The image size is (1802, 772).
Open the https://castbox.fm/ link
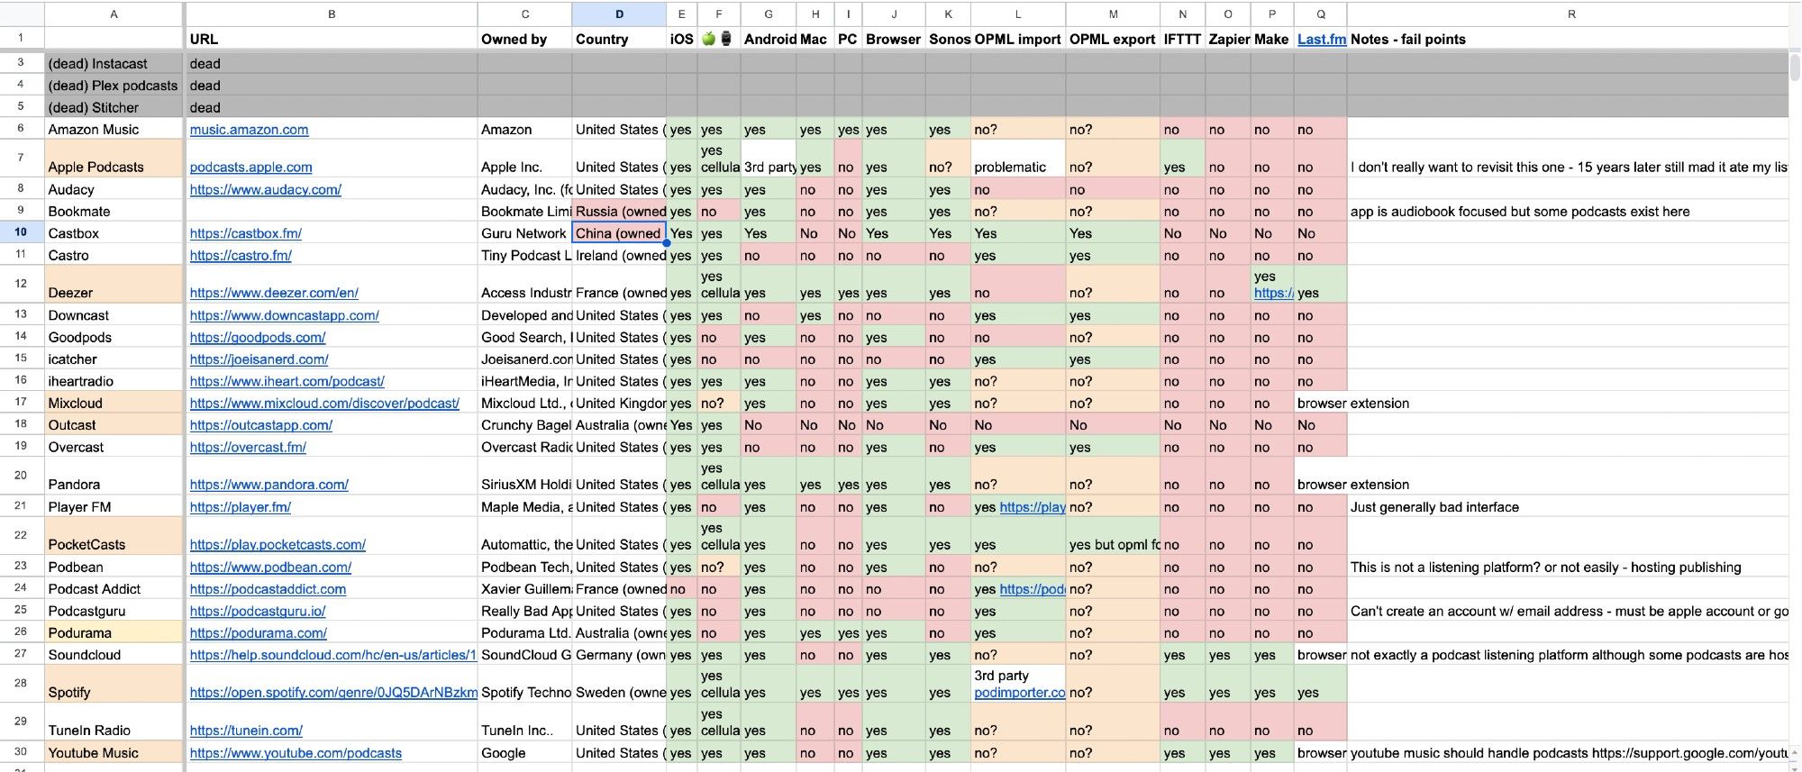tap(245, 233)
